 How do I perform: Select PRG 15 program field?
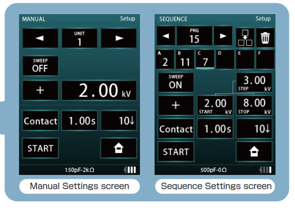coord(195,36)
